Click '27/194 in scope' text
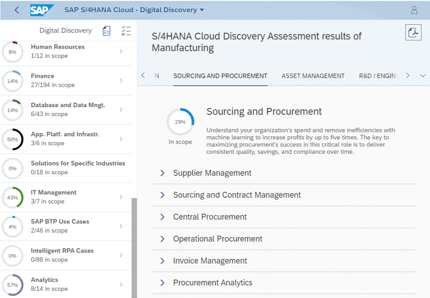Screen dimensions: 430x298 point(53,85)
